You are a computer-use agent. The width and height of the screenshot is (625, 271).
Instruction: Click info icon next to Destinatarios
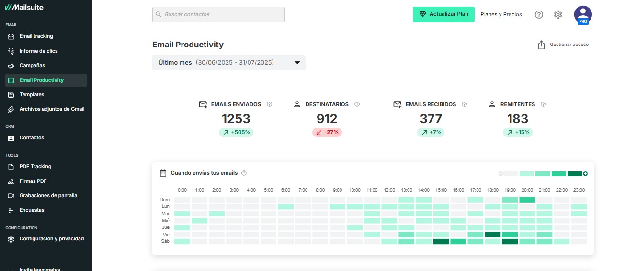pos(357,104)
